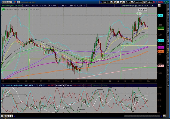Click the cyan 1.268 price label
Screen dimensions: 170x119
[x=160, y=15]
